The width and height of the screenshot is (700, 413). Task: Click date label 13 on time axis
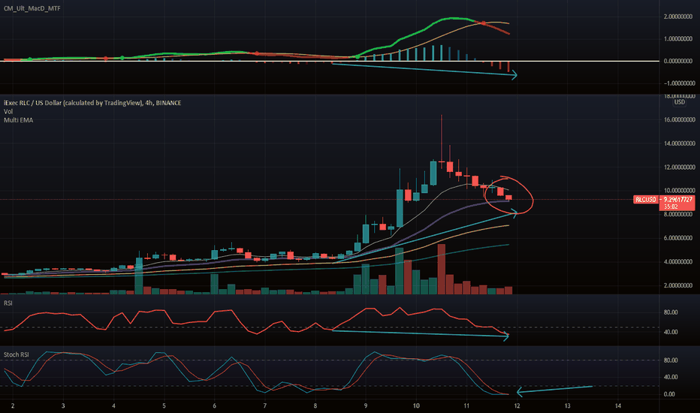coord(567,406)
